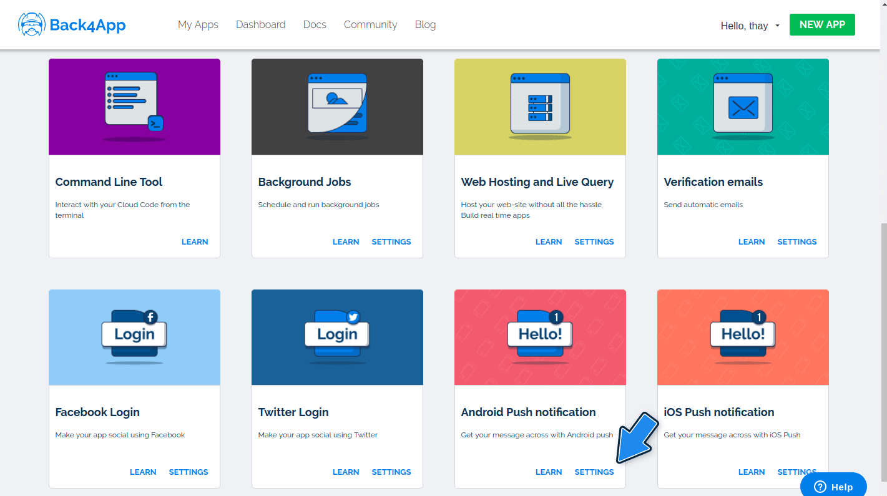Image resolution: width=887 pixels, height=496 pixels.
Task: Click the Background Jobs illustration
Action: click(337, 107)
